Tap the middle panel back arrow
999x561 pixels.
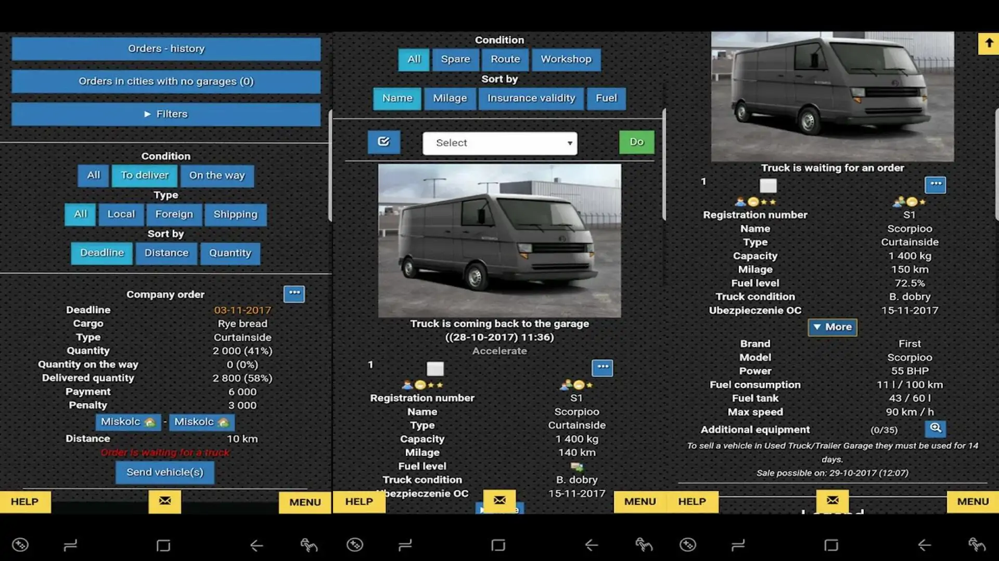[592, 545]
